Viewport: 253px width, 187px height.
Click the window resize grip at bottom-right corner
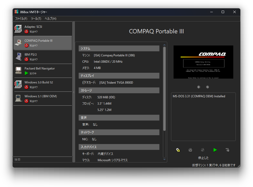coord(239,166)
